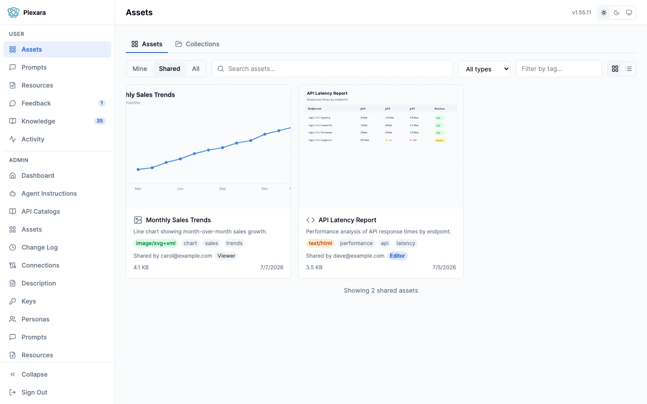Click the trends tag

pyautogui.click(x=234, y=243)
